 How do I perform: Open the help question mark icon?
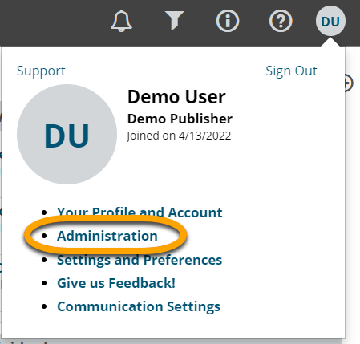click(x=281, y=21)
